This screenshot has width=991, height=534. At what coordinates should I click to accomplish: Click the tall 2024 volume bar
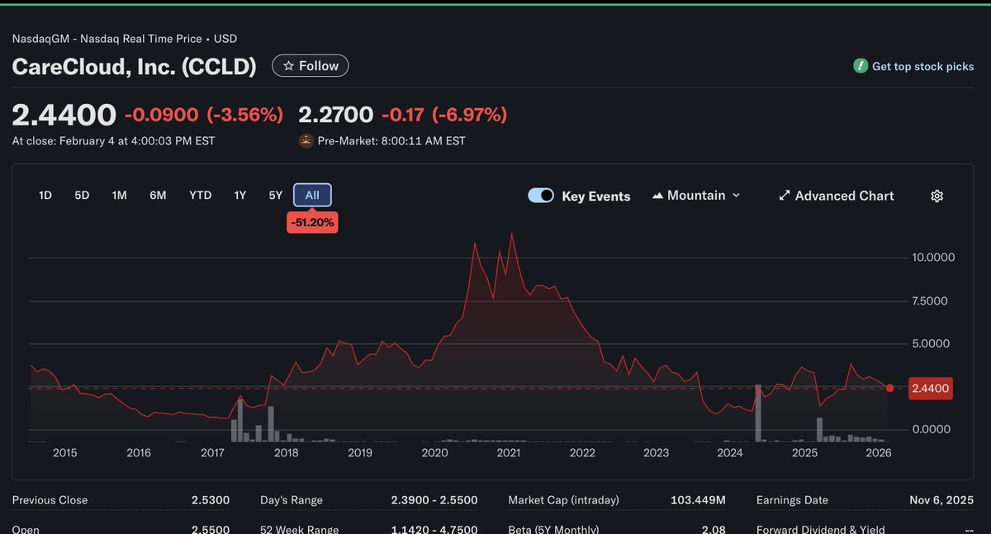tap(758, 413)
